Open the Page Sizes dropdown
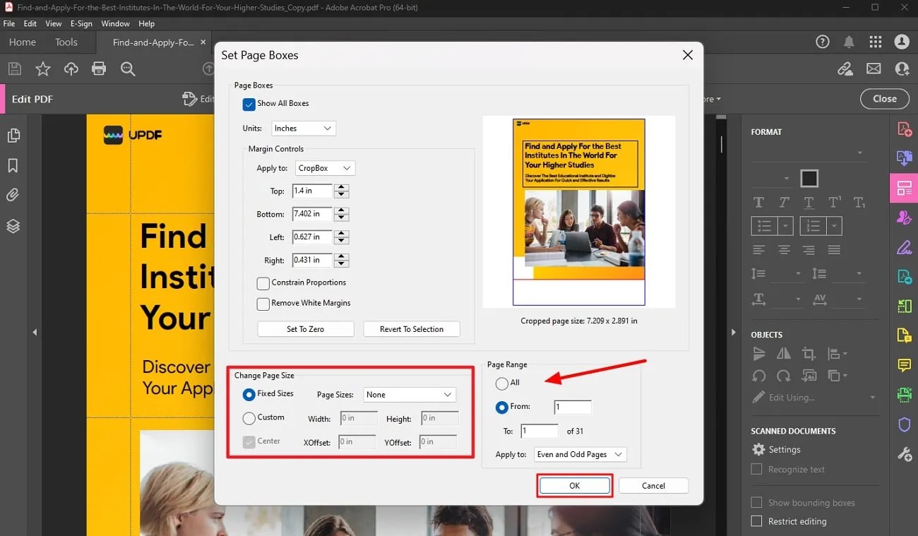This screenshot has height=536, width=918. pyautogui.click(x=409, y=394)
